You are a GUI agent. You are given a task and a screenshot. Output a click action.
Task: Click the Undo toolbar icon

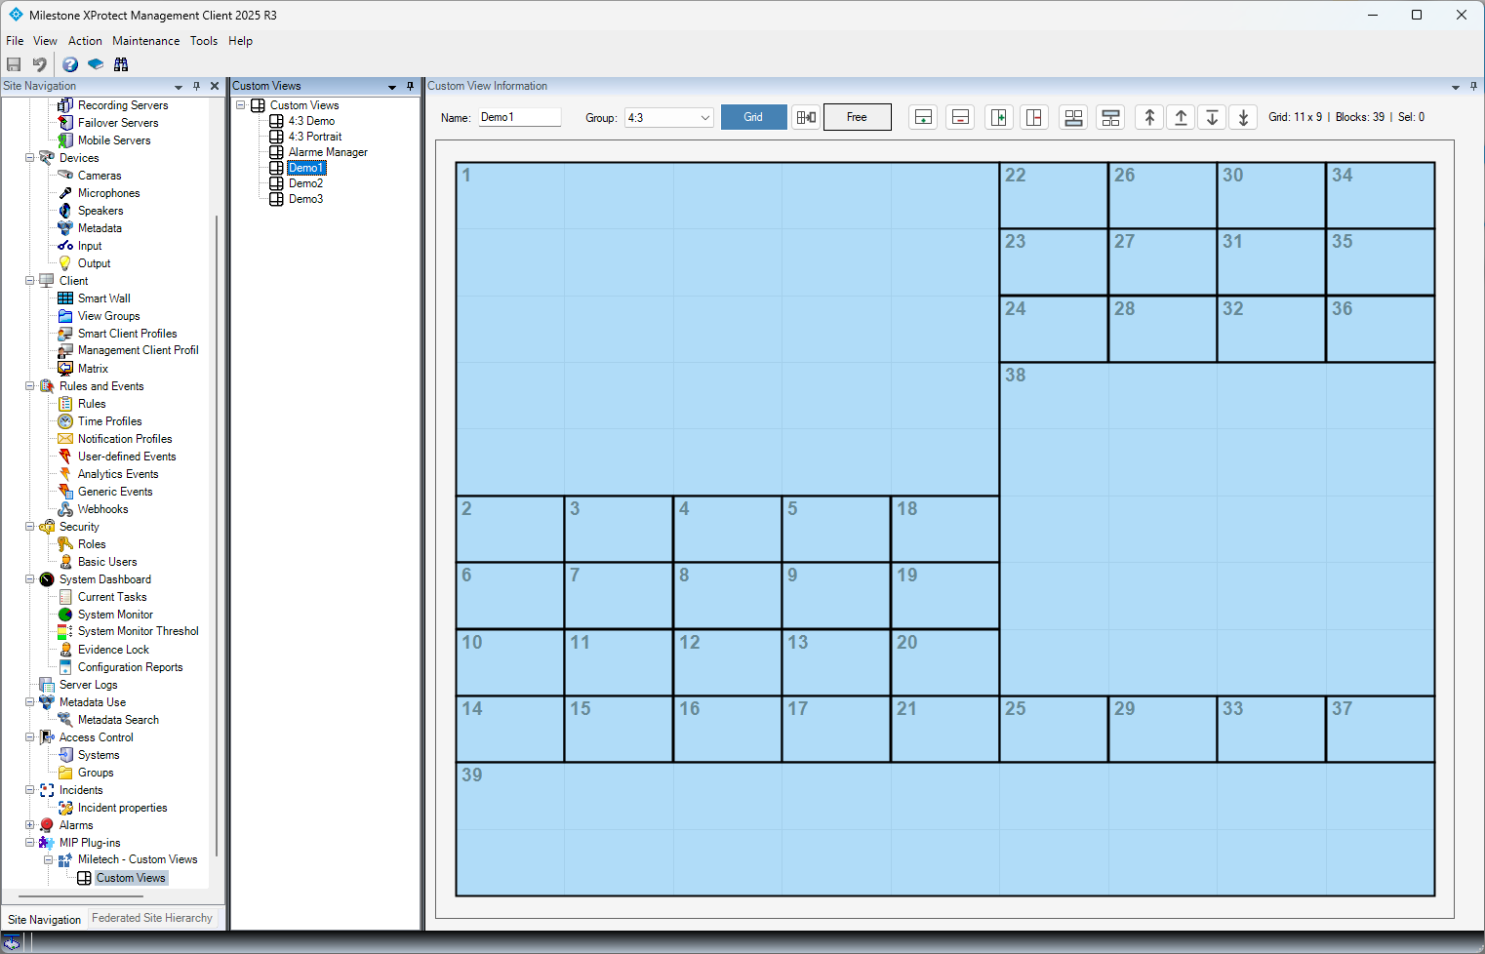pos(39,64)
